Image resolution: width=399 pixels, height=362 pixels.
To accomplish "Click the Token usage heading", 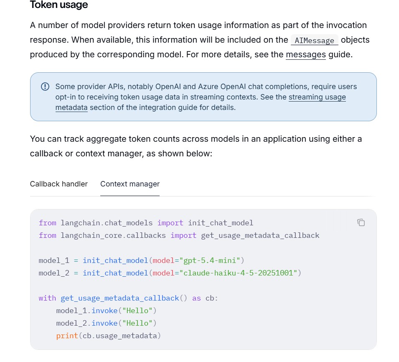I will (59, 5).
